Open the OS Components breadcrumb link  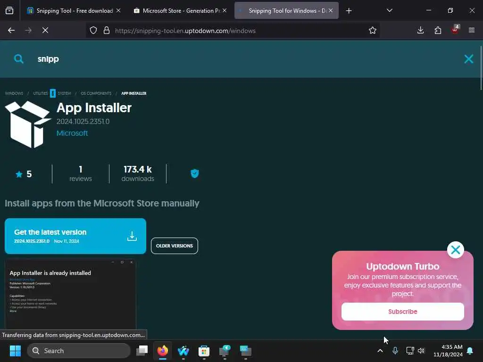pos(96,93)
